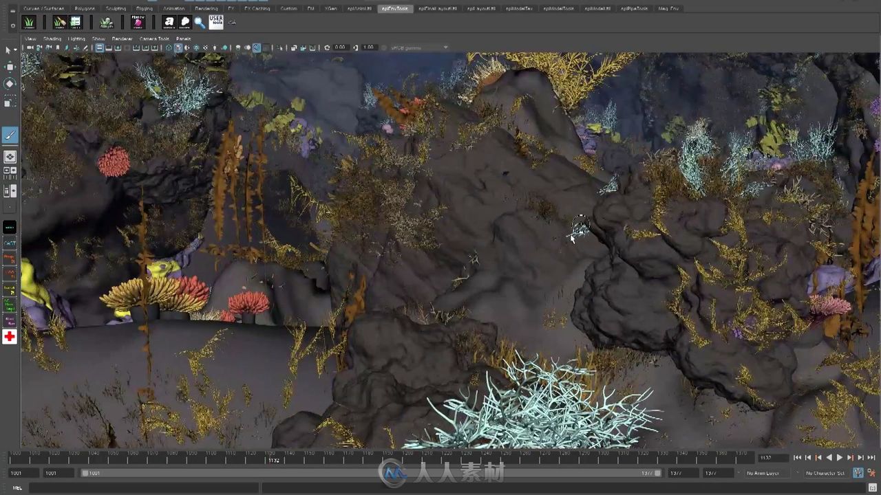Screen dimensions: 881x495
Task: Click the black 'a' shelf icon
Action: point(169,22)
